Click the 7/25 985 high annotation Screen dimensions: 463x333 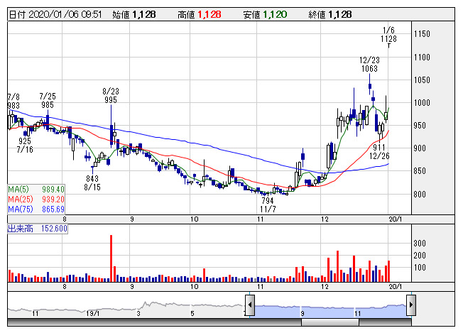point(48,100)
